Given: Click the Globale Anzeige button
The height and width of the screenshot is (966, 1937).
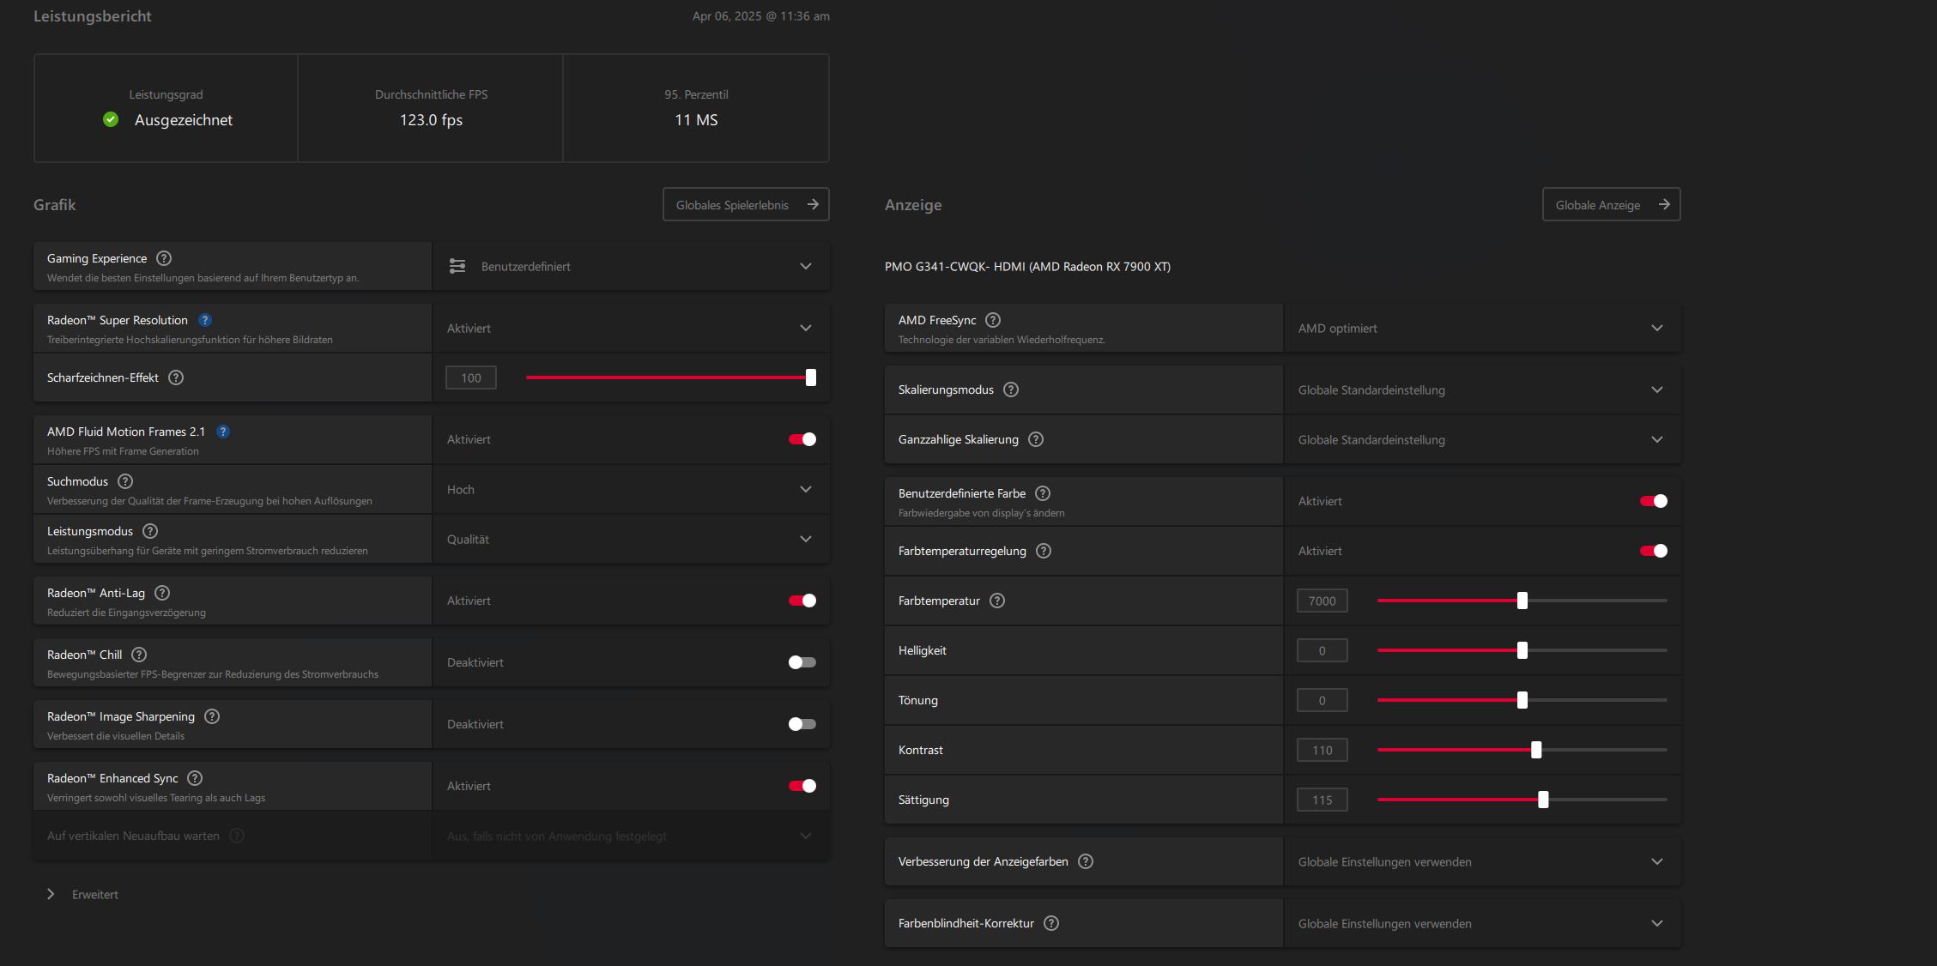Looking at the screenshot, I should (1611, 205).
